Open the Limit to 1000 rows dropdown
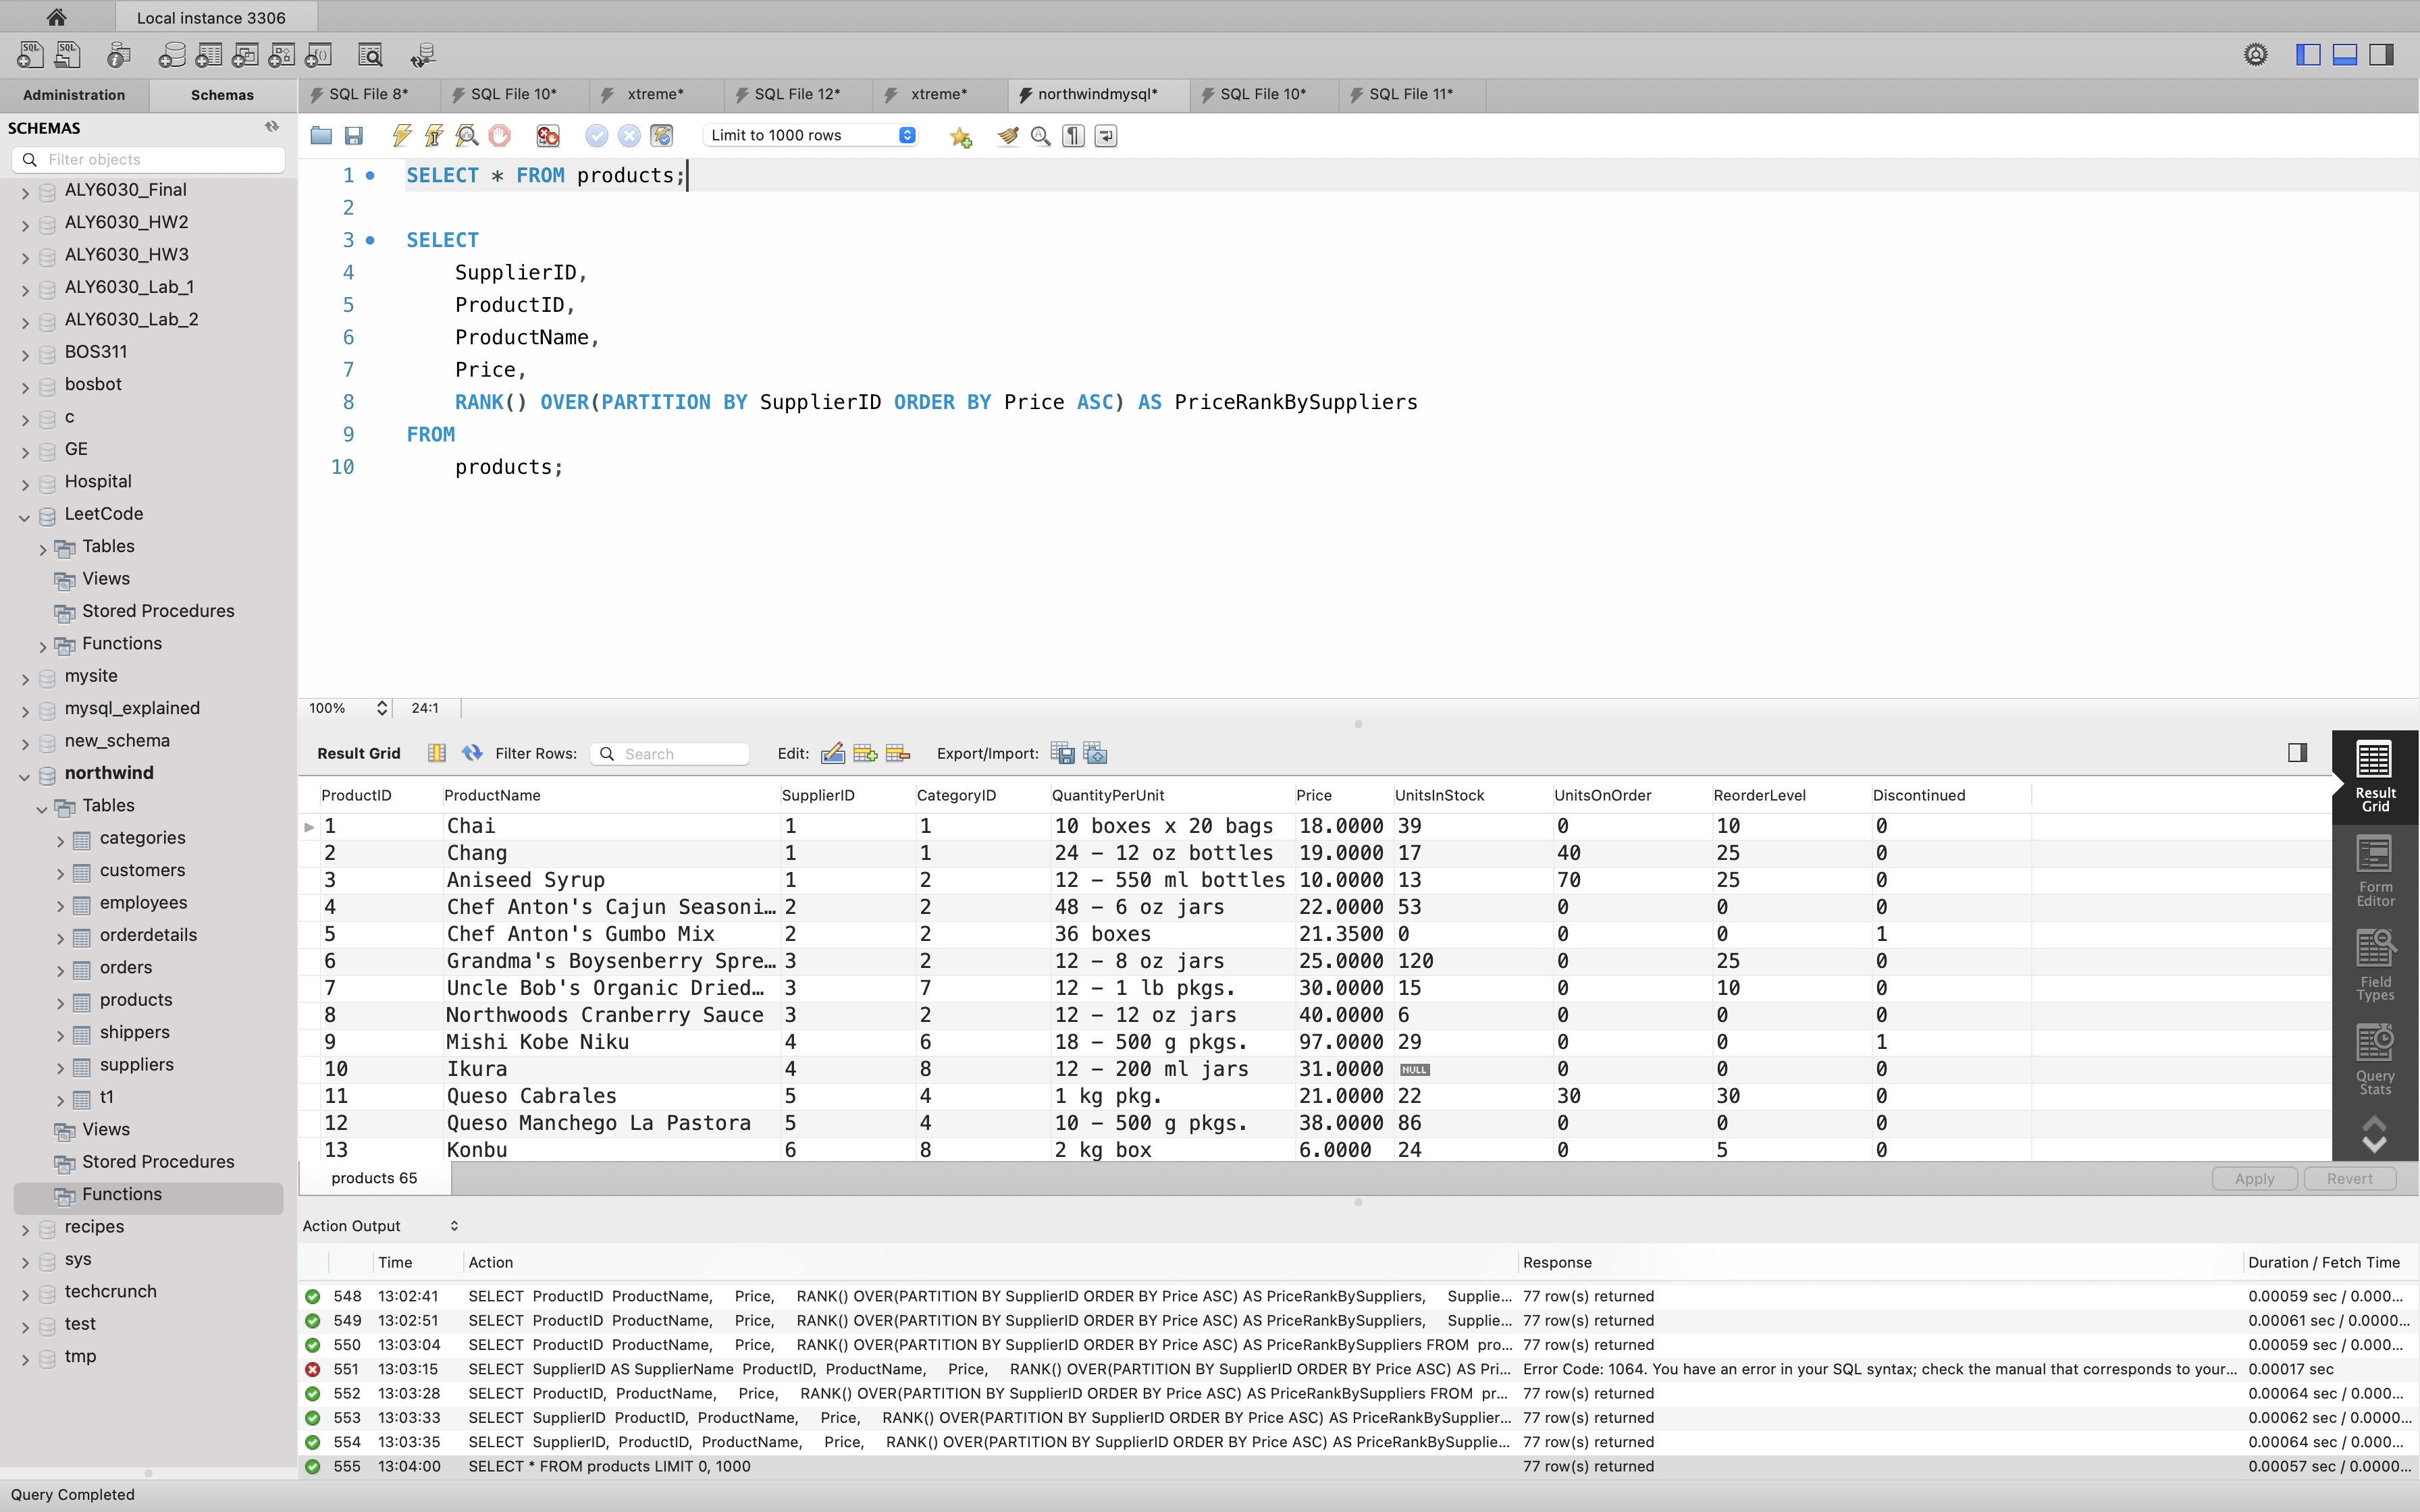Viewport: 2420px width, 1512px height. (x=810, y=135)
